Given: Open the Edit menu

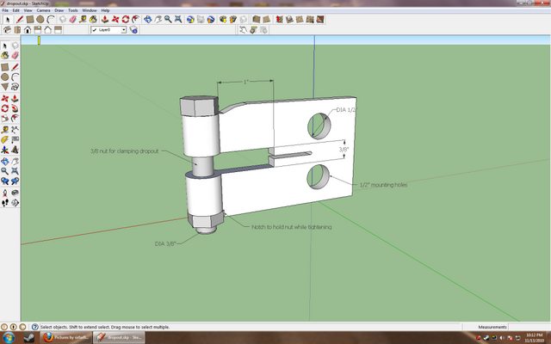Looking at the screenshot, I should point(16,10).
